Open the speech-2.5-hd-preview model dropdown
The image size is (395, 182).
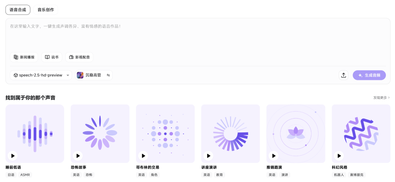(41, 75)
